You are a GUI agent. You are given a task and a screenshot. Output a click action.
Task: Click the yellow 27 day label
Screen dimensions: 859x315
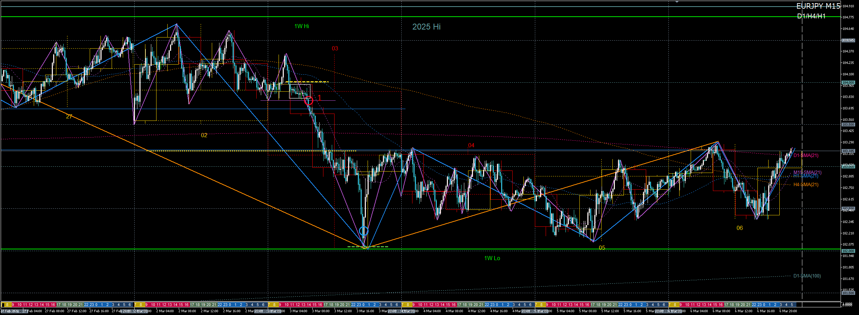(69, 116)
